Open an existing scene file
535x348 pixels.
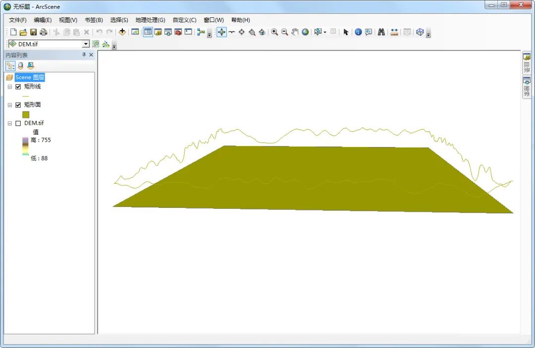(23, 32)
